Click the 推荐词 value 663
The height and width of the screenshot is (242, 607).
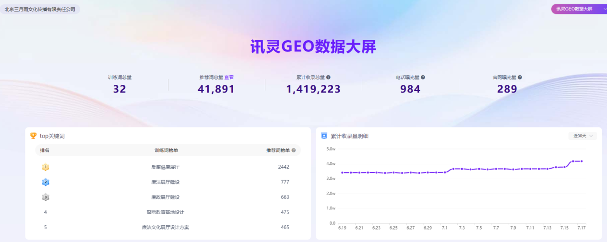tap(285, 197)
